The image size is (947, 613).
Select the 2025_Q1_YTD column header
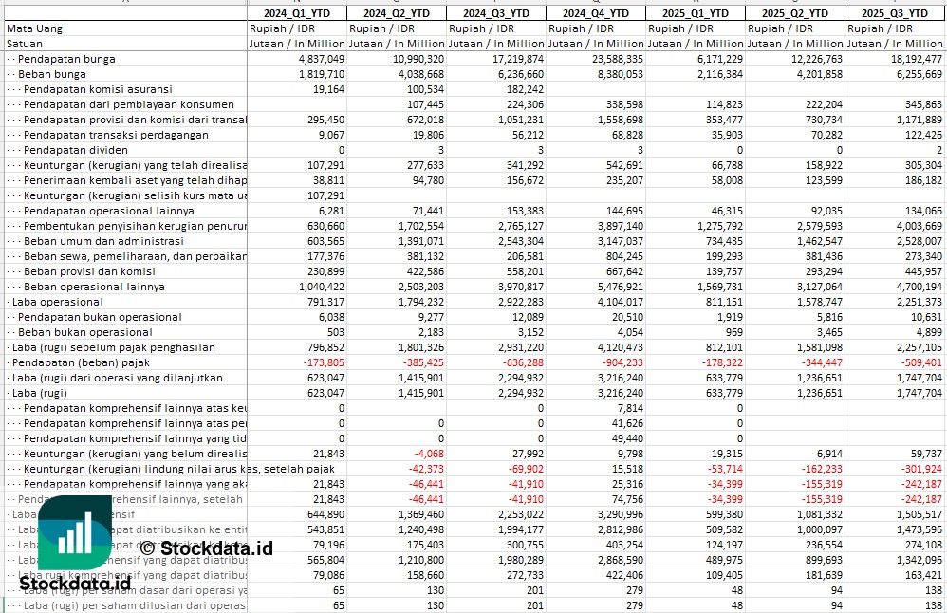[x=696, y=13]
